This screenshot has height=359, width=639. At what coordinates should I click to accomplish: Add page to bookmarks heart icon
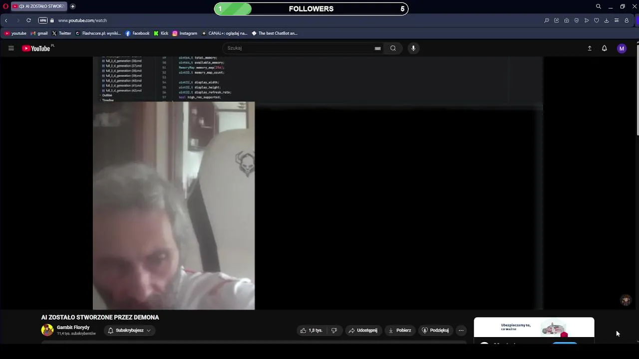pyautogui.click(x=597, y=20)
